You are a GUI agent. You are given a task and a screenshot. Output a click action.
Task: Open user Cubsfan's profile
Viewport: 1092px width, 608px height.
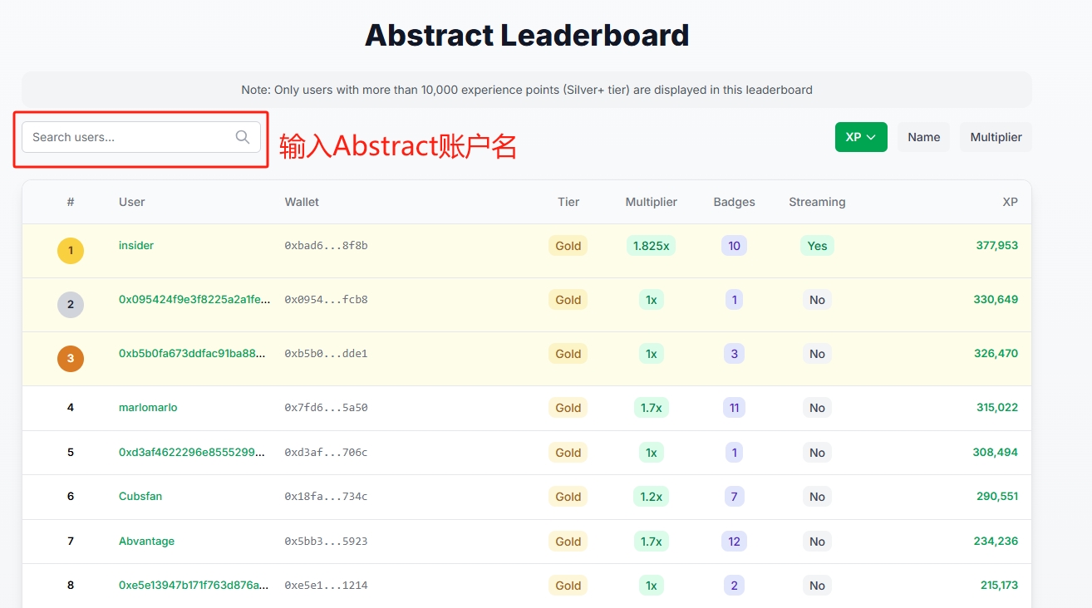[x=140, y=497]
